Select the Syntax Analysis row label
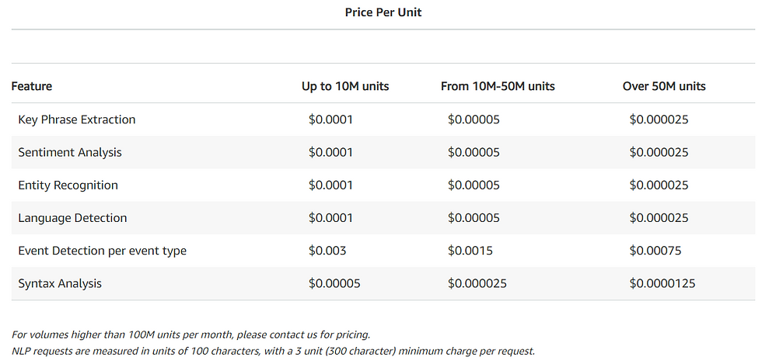This screenshot has height=364, width=762. [60, 283]
